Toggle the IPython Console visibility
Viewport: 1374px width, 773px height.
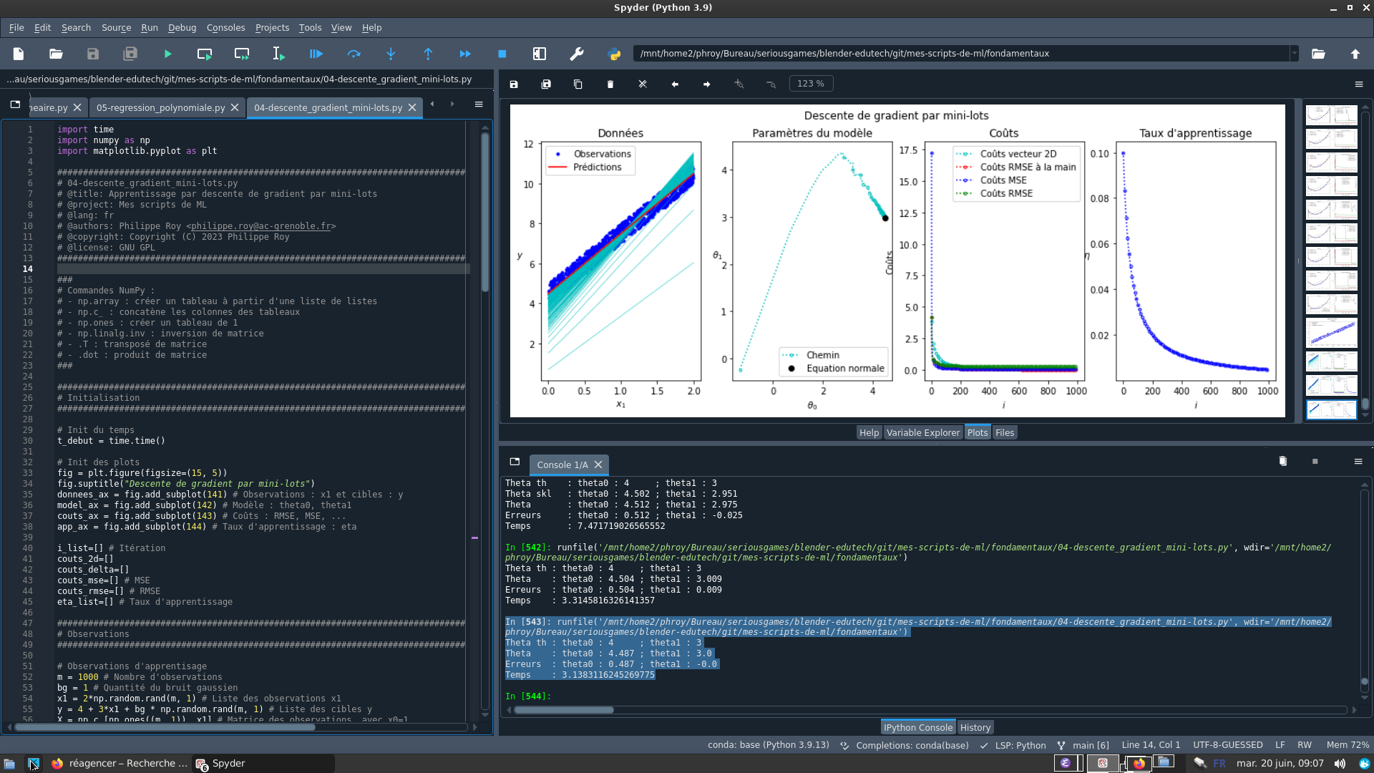[x=917, y=728]
